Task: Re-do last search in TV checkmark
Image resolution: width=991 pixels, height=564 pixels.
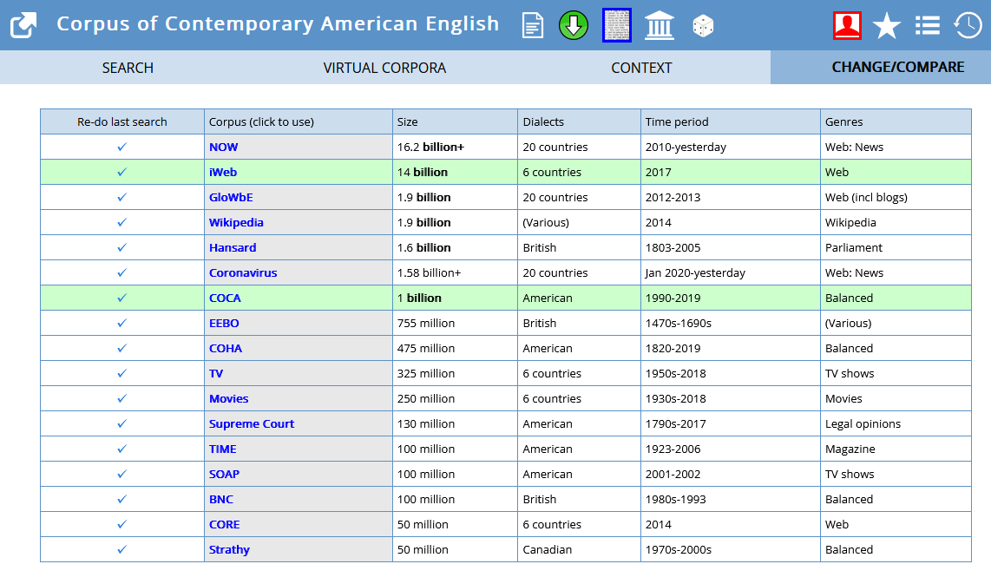Action: click(x=122, y=374)
